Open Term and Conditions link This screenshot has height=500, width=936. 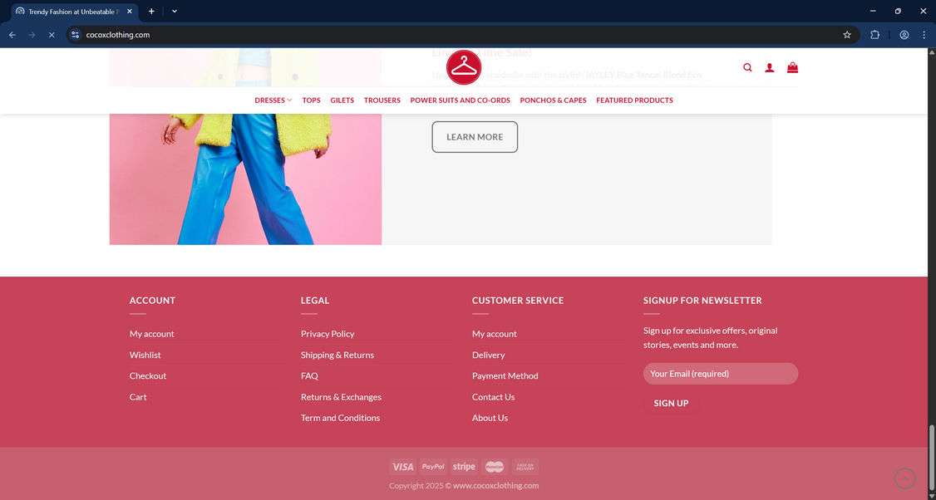point(340,418)
